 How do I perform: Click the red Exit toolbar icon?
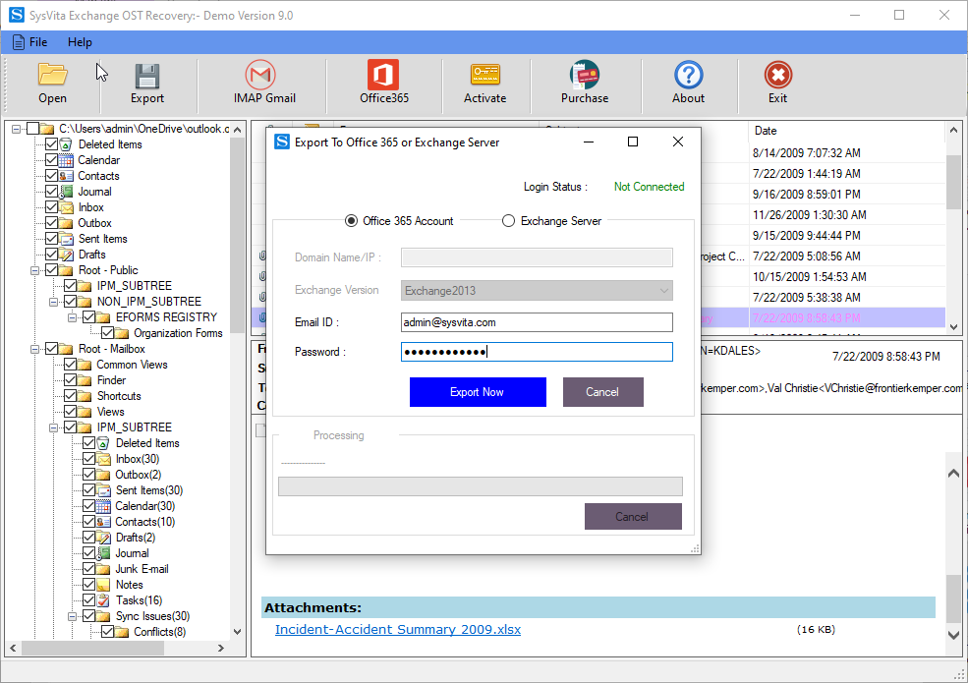pos(778,75)
